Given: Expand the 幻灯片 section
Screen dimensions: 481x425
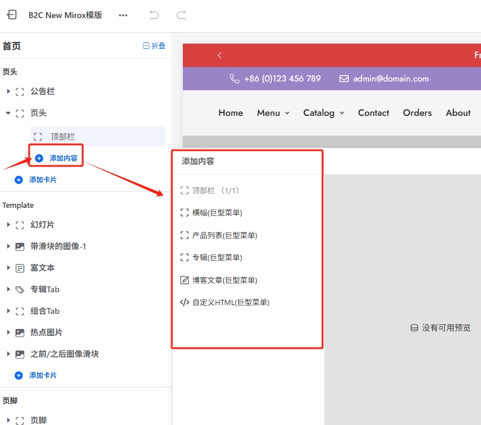Looking at the screenshot, I should click(8, 225).
